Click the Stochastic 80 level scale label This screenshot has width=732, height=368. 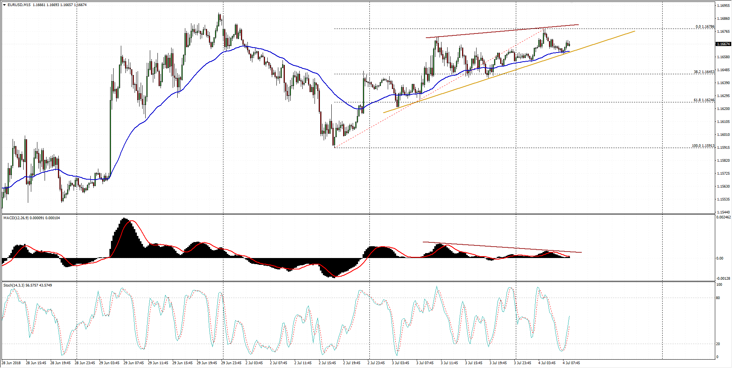(x=718, y=298)
